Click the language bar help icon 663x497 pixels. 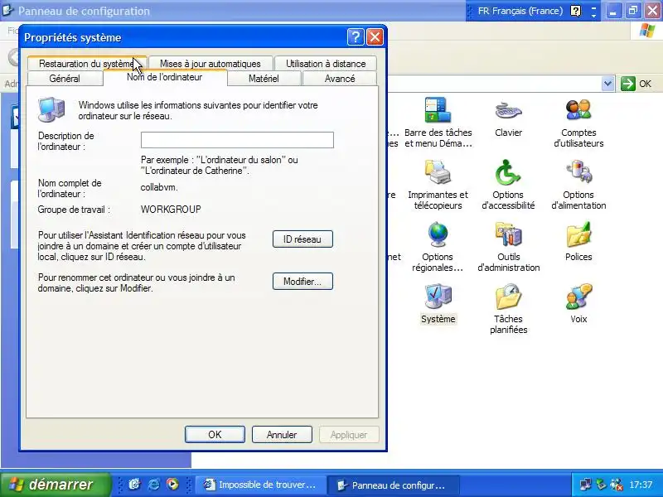tap(575, 11)
